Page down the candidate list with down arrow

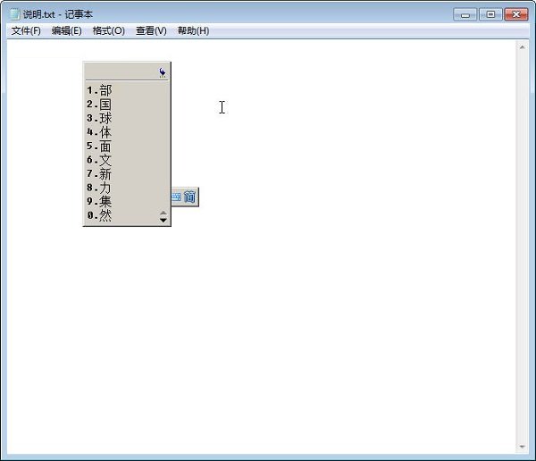pos(163,220)
